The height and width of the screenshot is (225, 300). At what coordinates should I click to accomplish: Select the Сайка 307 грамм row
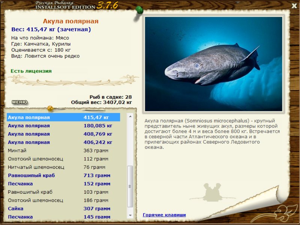tap(63, 209)
